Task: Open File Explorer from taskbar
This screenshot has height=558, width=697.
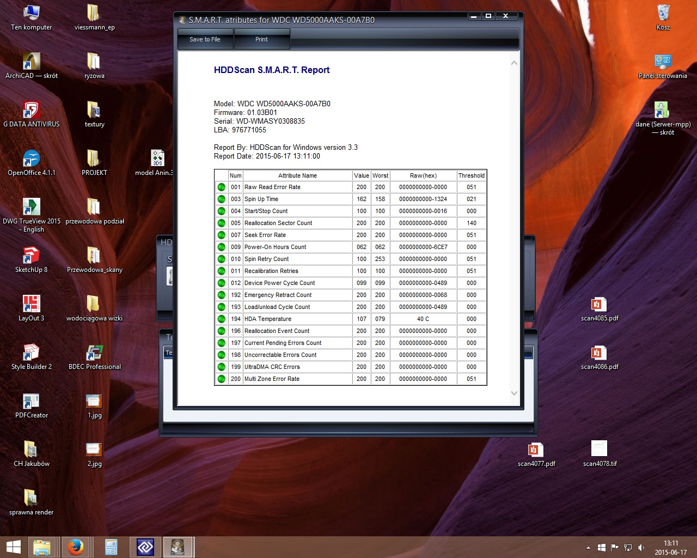Action: click(x=42, y=547)
